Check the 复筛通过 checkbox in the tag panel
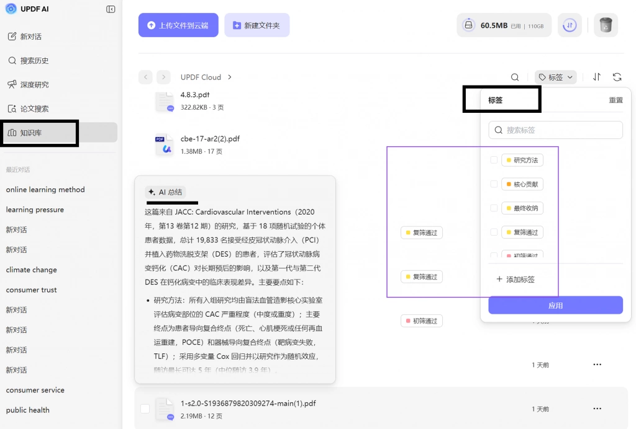Image resolution: width=636 pixels, height=429 pixels. point(494,232)
